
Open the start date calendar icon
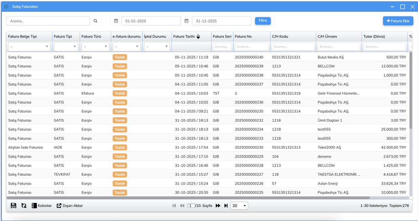pos(116,21)
